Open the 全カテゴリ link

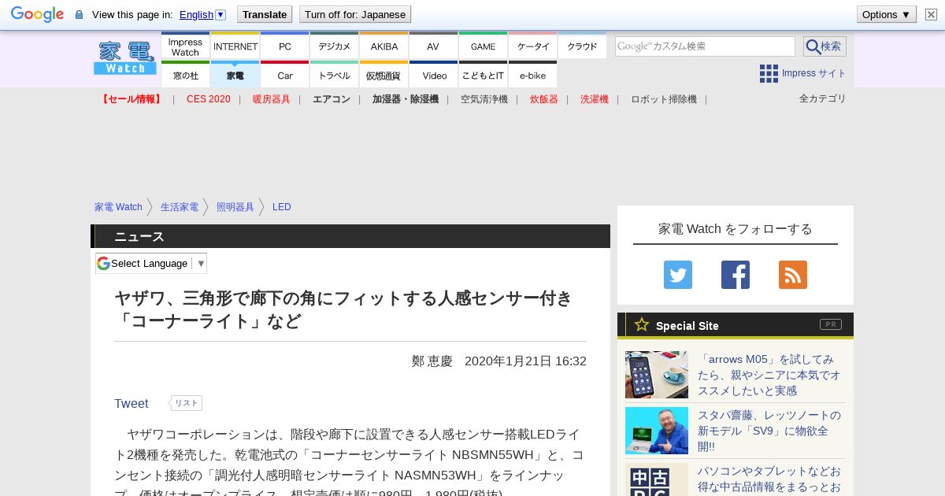823,98
